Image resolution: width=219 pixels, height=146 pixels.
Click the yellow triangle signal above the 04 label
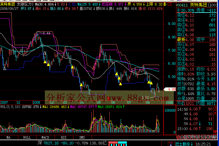click(81, 85)
